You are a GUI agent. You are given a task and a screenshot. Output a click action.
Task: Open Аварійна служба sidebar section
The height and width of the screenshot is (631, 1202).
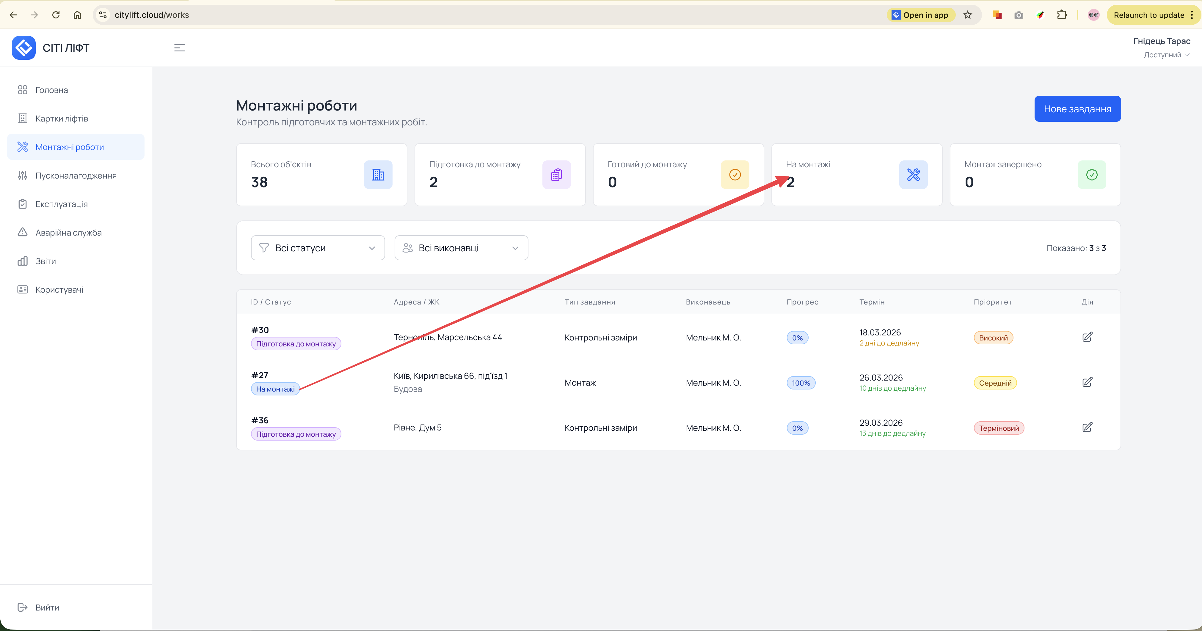tap(68, 233)
